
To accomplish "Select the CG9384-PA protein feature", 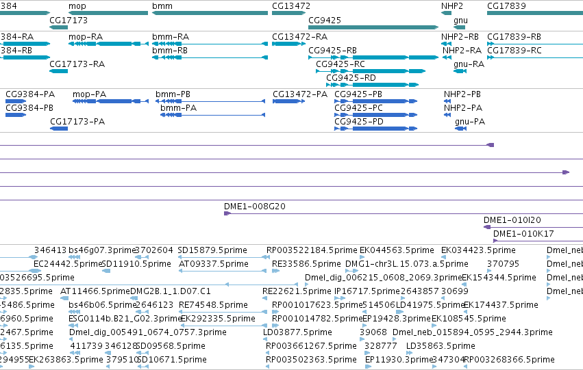I will click(x=16, y=101).
